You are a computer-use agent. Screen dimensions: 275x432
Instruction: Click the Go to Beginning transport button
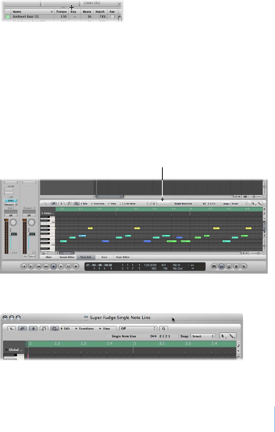24,266
